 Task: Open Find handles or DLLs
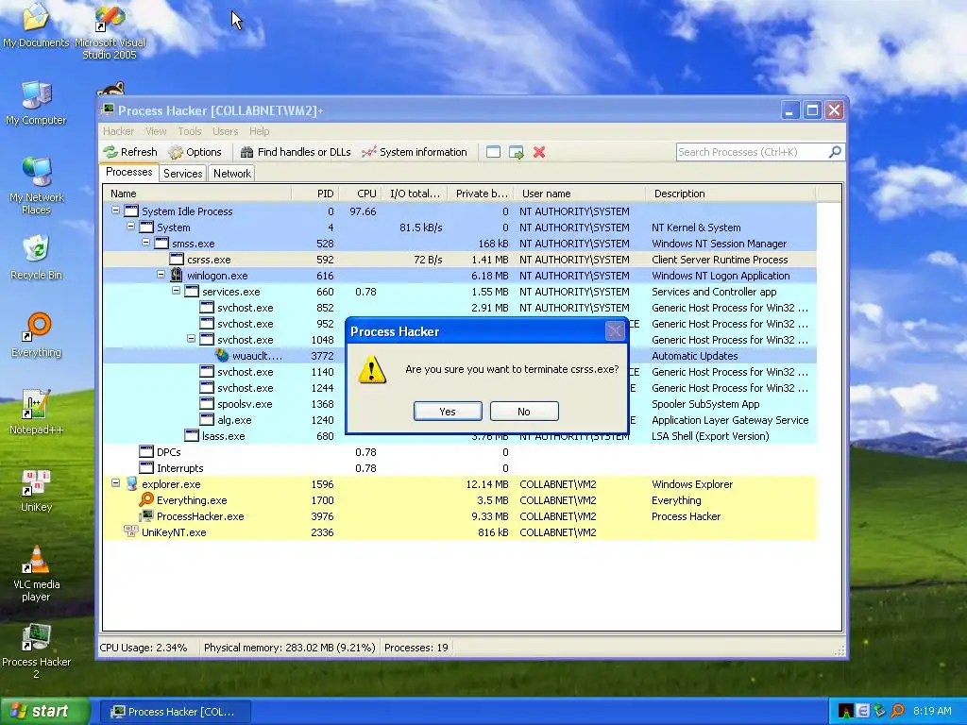point(296,152)
